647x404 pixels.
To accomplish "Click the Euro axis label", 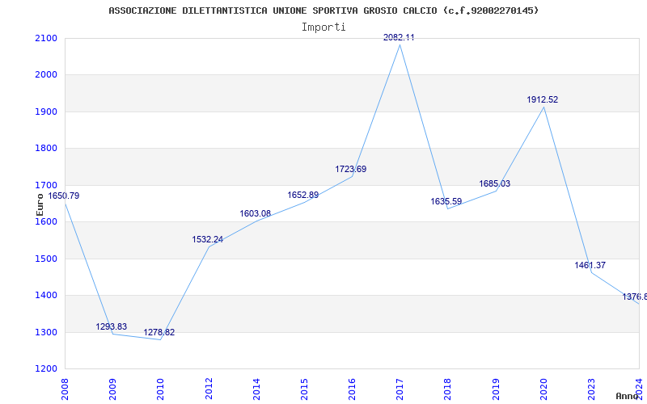I will pyautogui.click(x=40, y=204).
